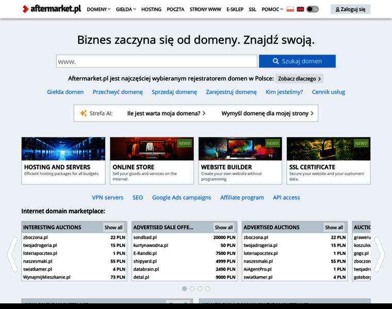Open Wymyśl domenę dla mojej strony

pos(267,113)
